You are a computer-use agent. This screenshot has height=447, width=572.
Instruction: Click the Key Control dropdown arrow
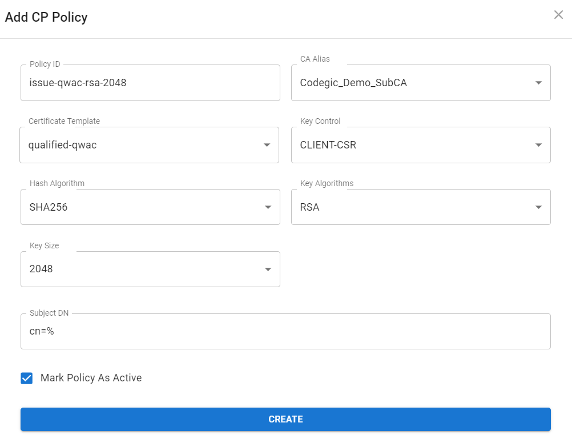[538, 145]
